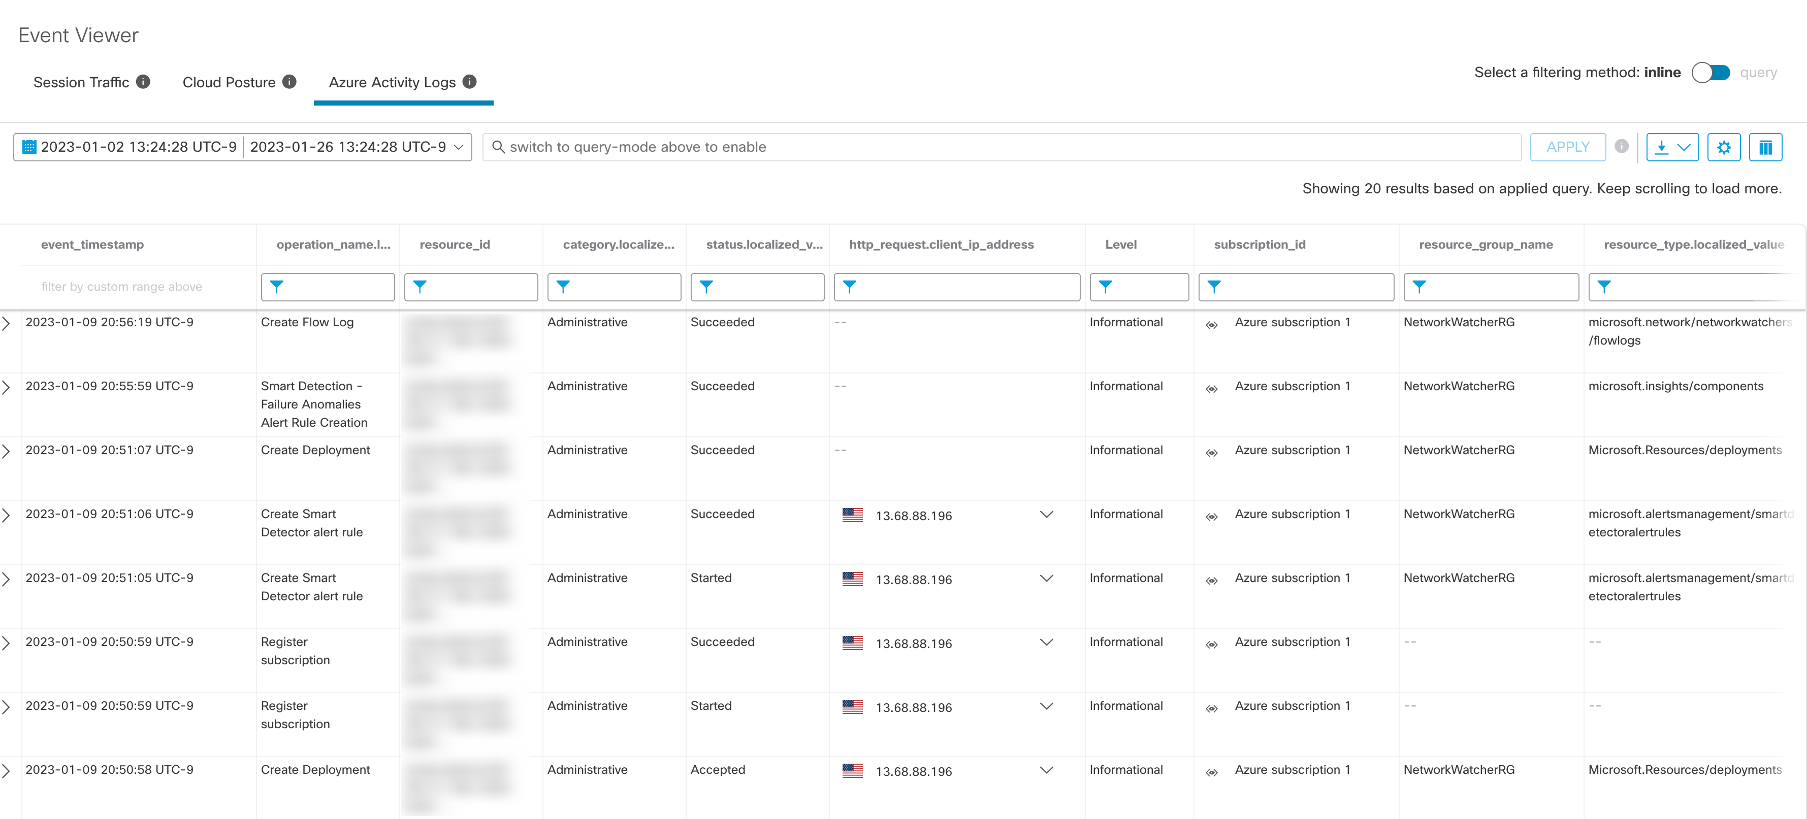Reveal subscription ID for the Create Flow Log event
This screenshot has width=1807, height=819.
1212,324
